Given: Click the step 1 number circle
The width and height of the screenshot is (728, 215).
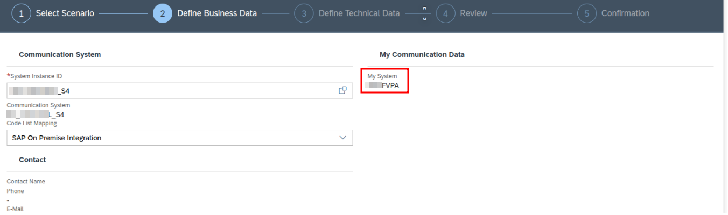Looking at the screenshot, I should 22,13.
